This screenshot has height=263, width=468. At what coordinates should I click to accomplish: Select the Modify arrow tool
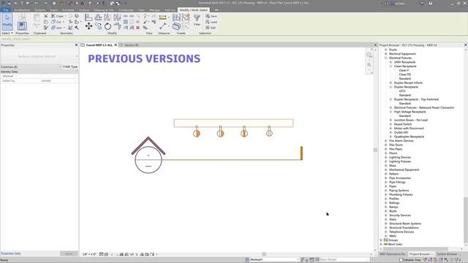click(7, 21)
